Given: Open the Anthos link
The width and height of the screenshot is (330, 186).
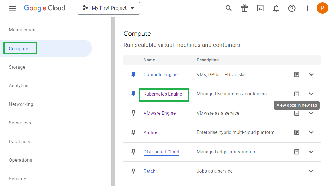Looking at the screenshot, I should coord(151,132).
